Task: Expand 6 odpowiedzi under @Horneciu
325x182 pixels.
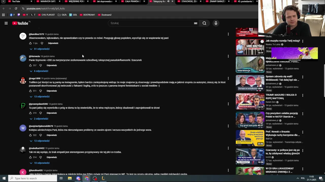Action: point(39,71)
